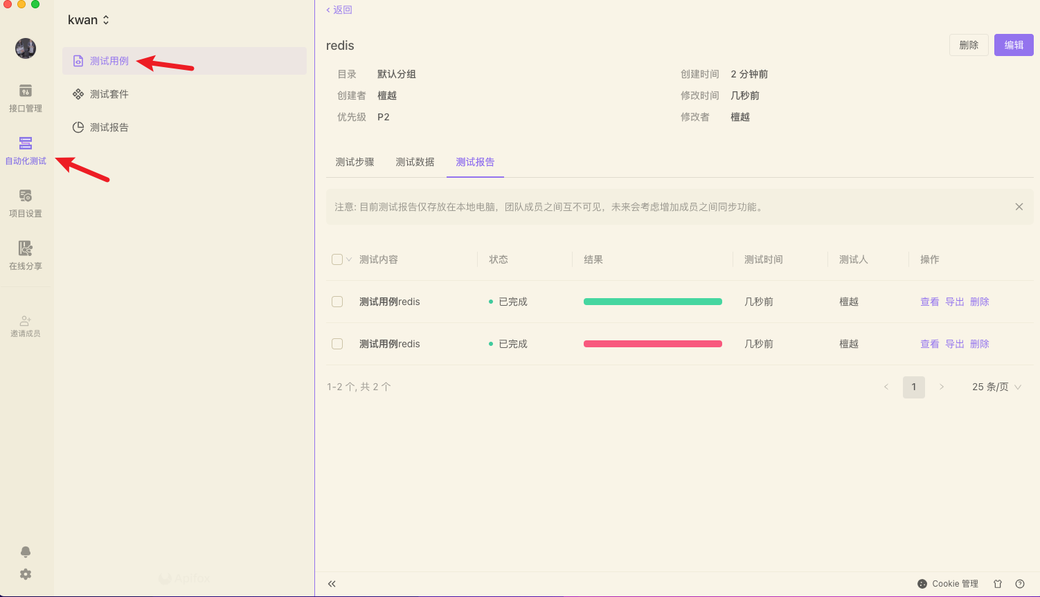The width and height of the screenshot is (1040, 597).
Task: Collapse the panel with double-chevron icon
Action: coord(332,584)
